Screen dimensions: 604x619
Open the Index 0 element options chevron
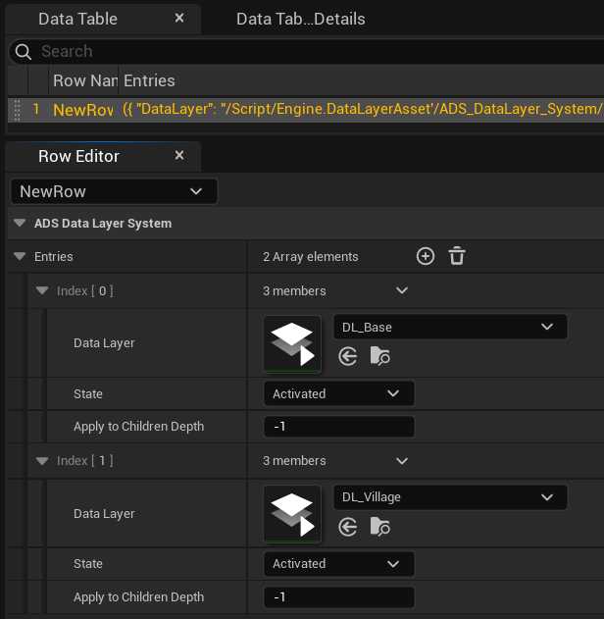point(402,291)
